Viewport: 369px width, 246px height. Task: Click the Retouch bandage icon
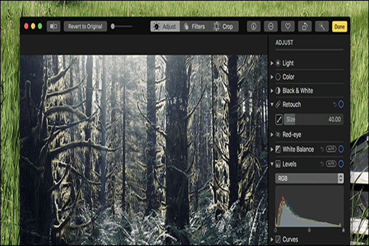pos(278,105)
